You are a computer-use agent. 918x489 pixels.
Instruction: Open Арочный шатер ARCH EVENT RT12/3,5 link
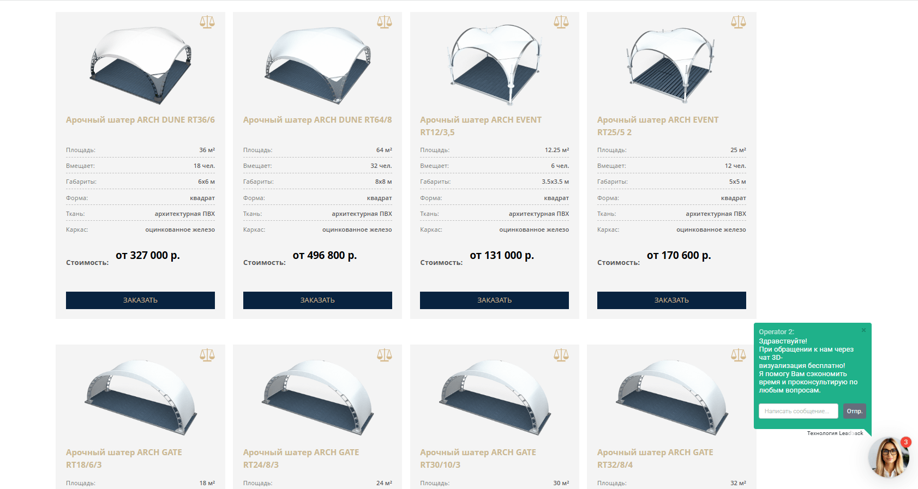(481, 126)
